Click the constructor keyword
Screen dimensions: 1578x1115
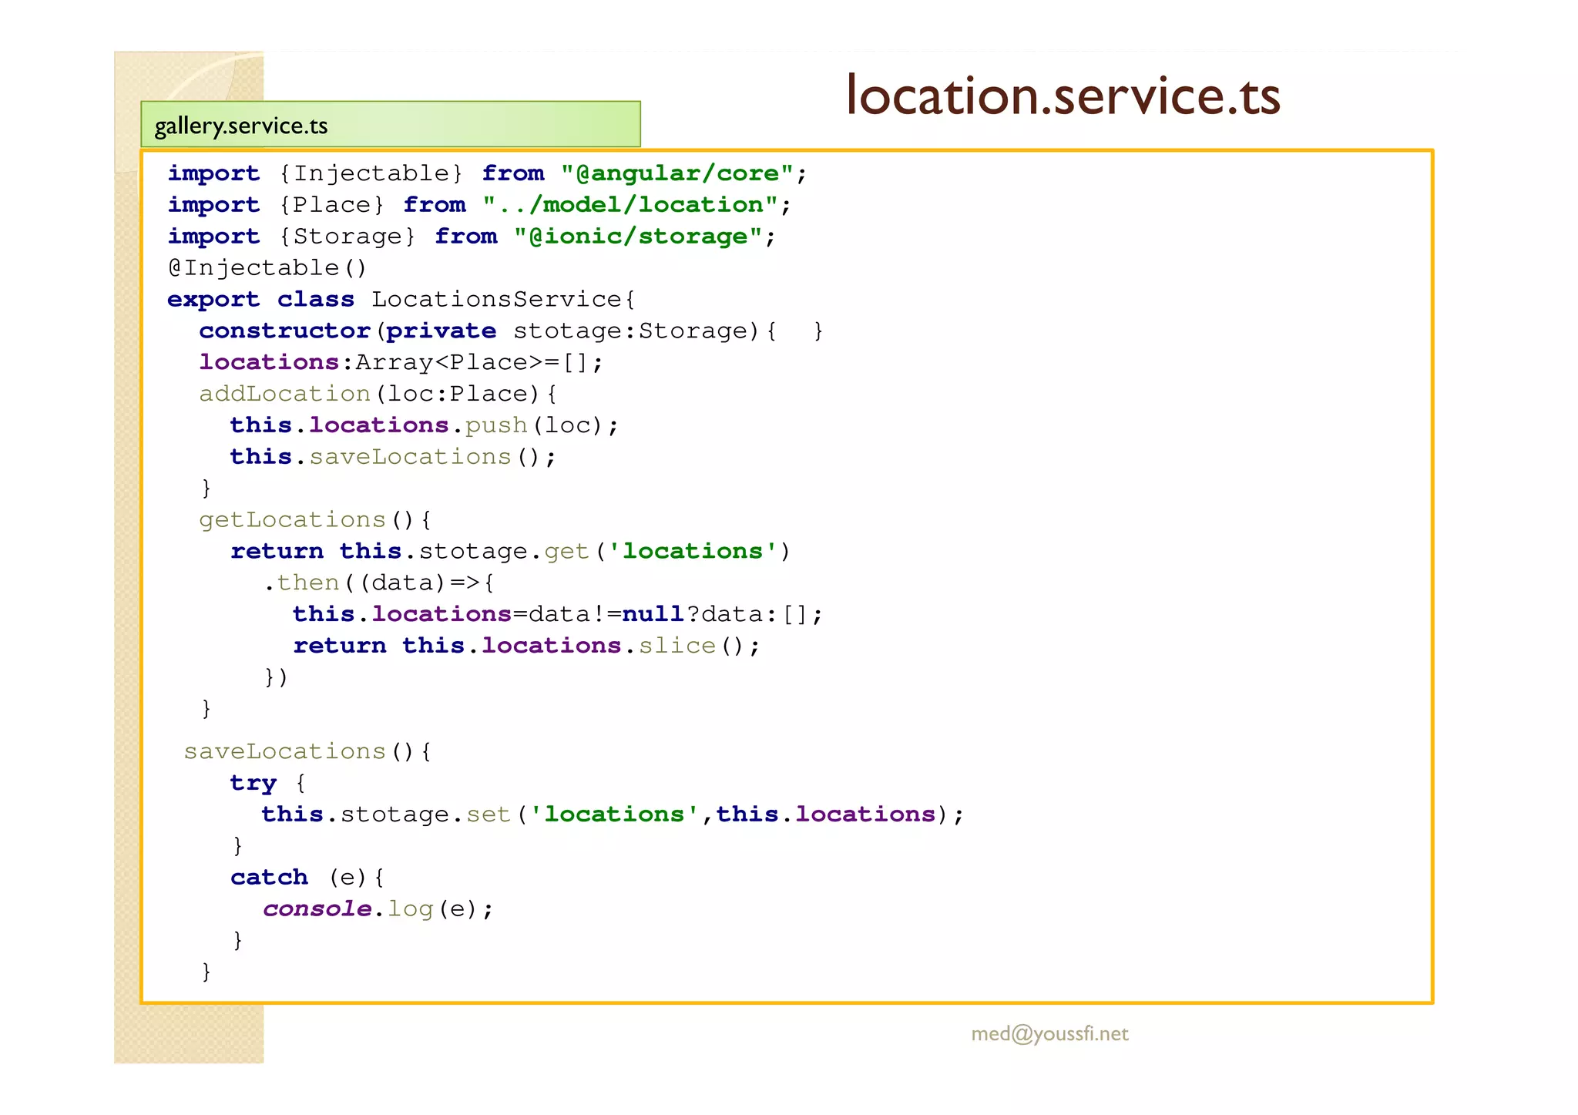285,331
